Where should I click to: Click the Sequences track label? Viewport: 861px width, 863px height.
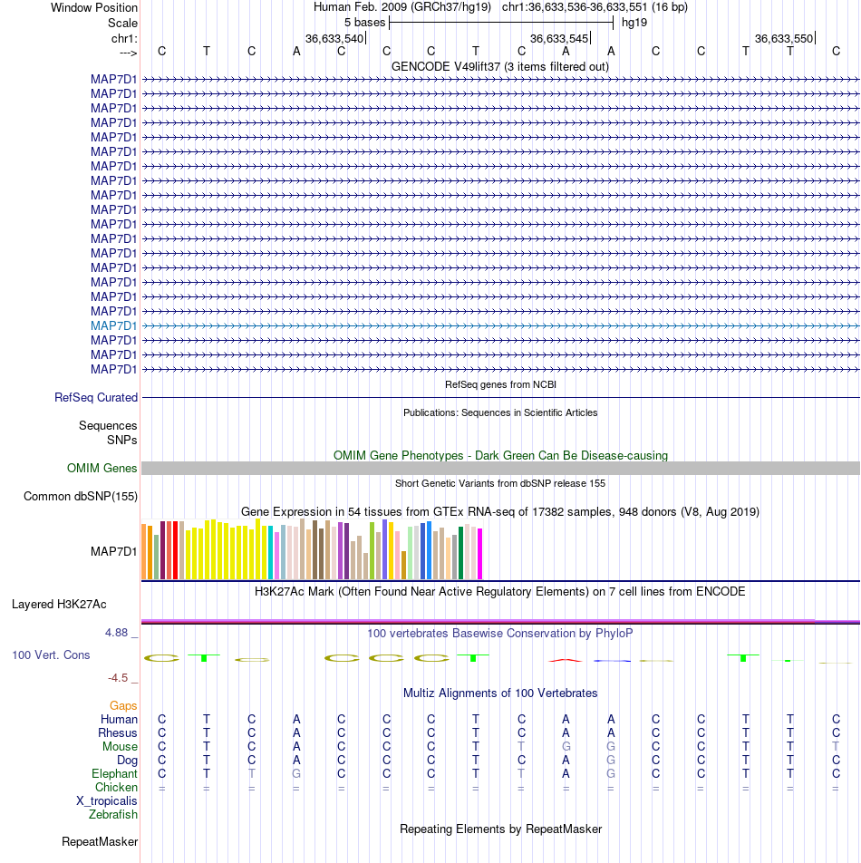(x=108, y=425)
